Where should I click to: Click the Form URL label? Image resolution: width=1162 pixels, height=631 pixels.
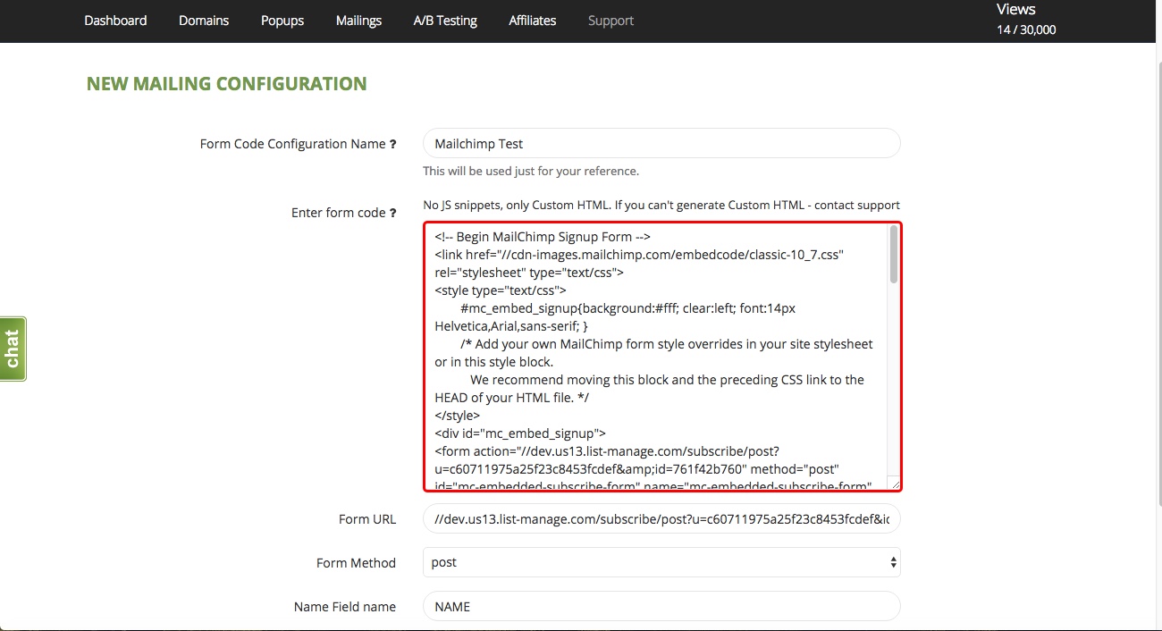[367, 518]
